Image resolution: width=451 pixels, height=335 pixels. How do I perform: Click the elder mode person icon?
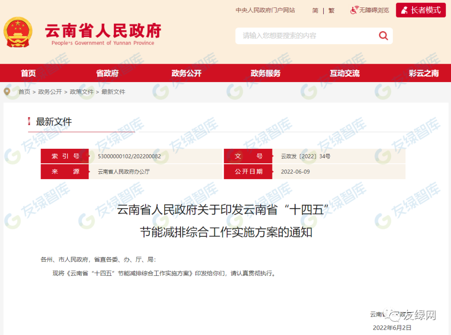point(404,10)
